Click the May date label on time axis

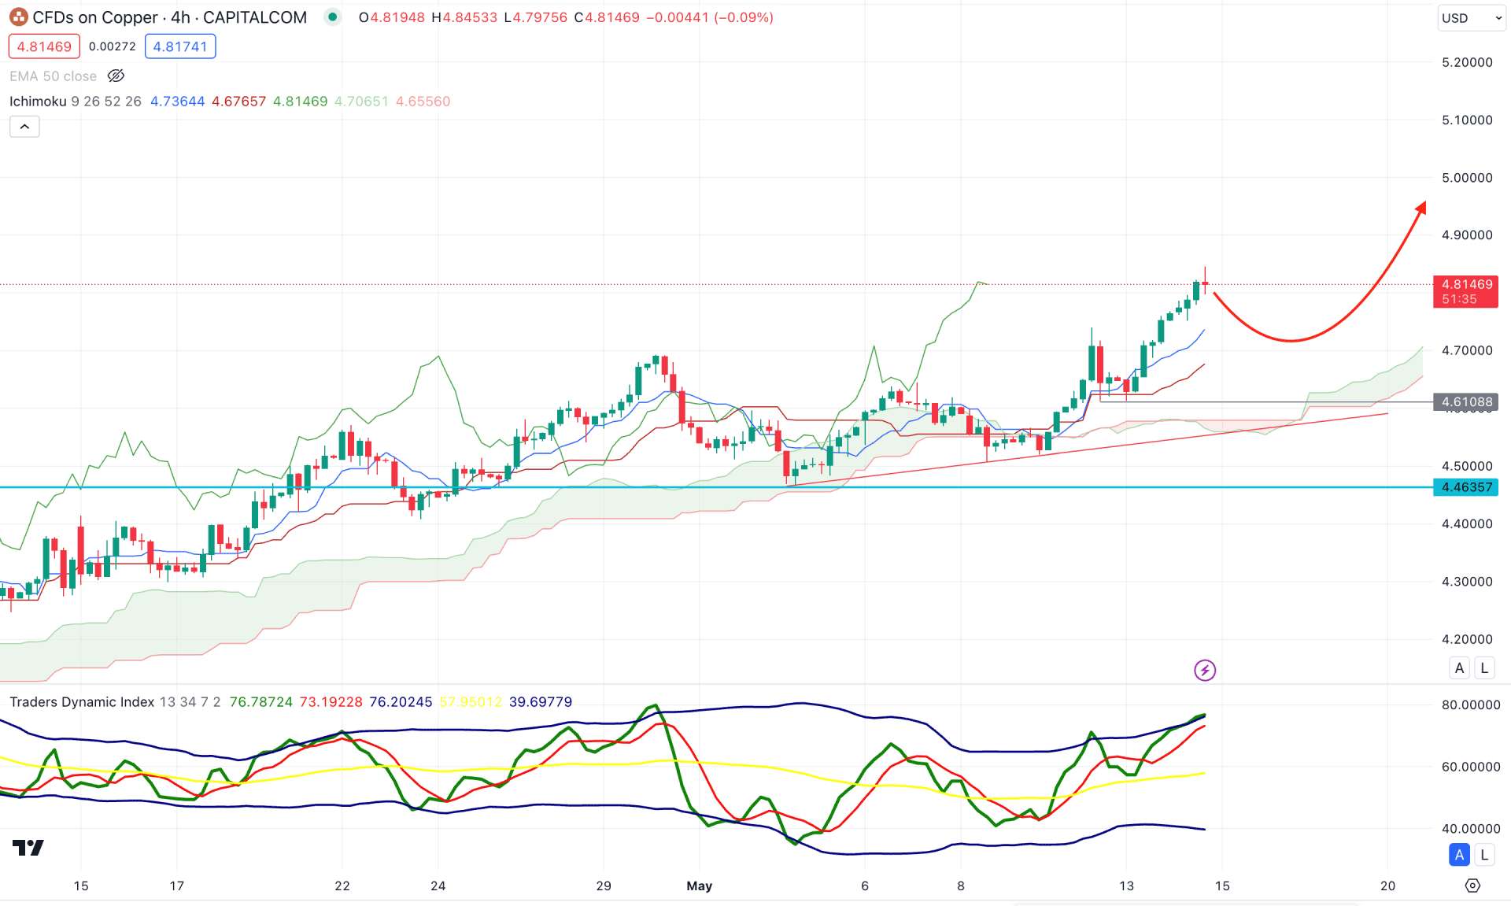[x=699, y=886]
